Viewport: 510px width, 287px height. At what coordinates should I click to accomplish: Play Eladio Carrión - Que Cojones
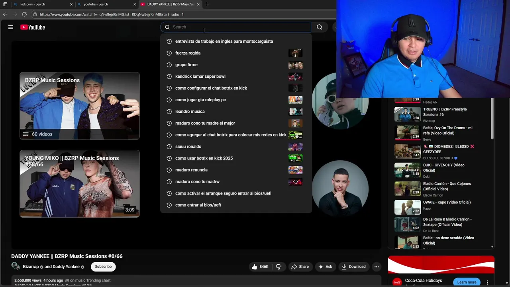point(441,189)
